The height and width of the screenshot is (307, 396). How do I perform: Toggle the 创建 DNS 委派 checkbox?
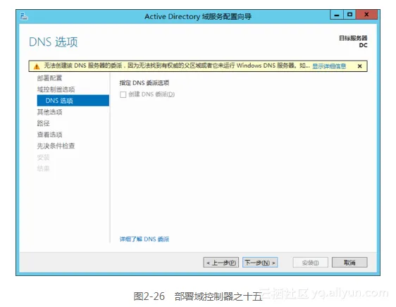[123, 94]
